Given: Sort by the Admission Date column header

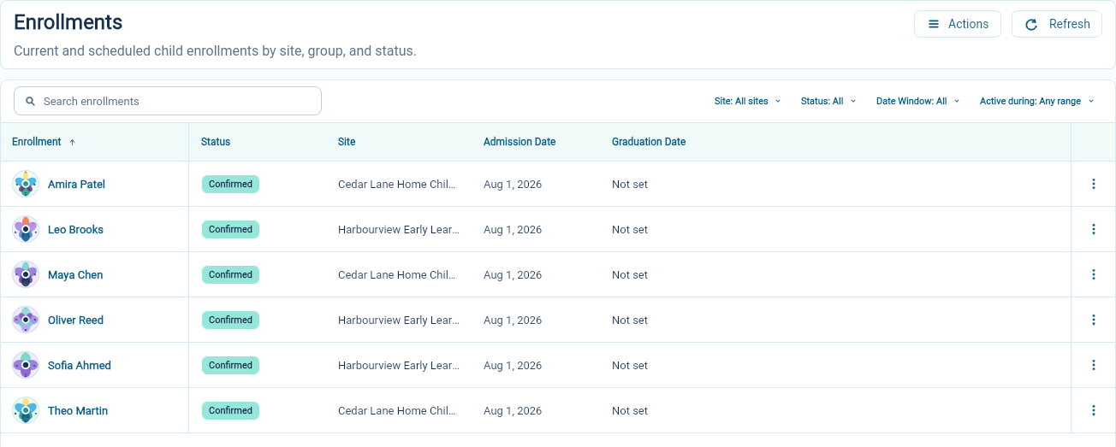Looking at the screenshot, I should (x=519, y=142).
